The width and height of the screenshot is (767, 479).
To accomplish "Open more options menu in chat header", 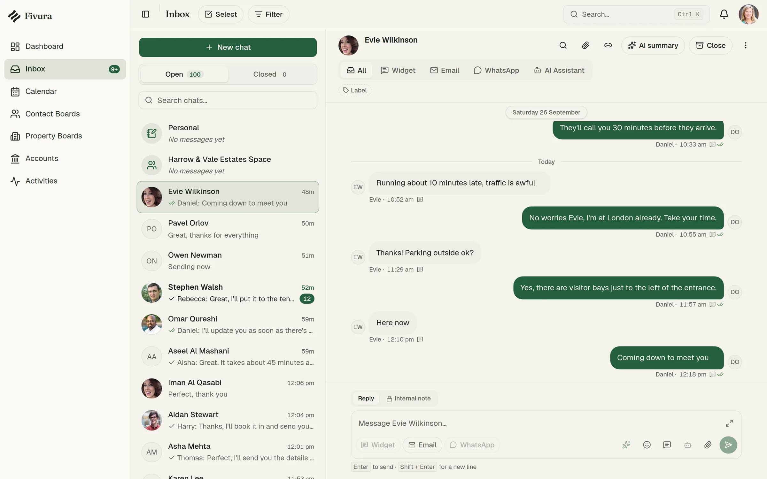I will (x=745, y=45).
